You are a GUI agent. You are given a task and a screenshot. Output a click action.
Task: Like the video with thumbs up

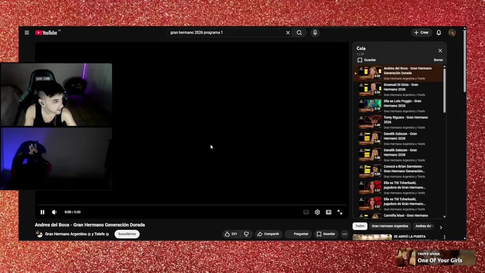(231, 234)
